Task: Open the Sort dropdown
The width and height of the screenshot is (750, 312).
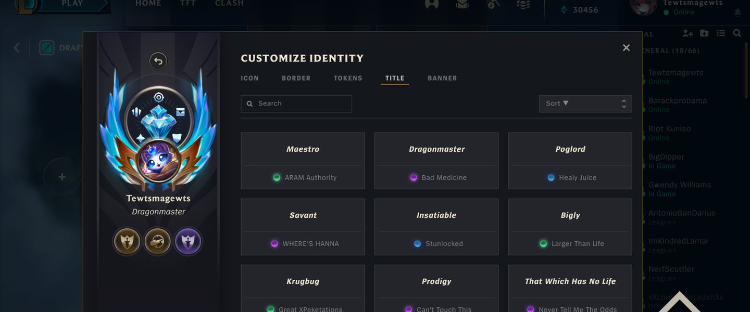Action: 585,103
